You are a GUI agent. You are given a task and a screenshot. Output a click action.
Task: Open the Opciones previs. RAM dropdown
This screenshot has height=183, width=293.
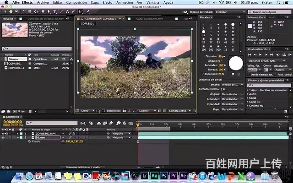click(266, 61)
